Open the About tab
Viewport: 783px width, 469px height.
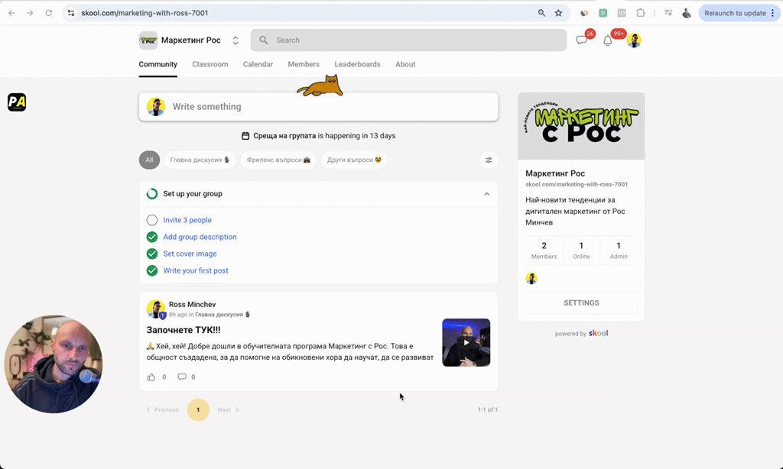click(405, 64)
